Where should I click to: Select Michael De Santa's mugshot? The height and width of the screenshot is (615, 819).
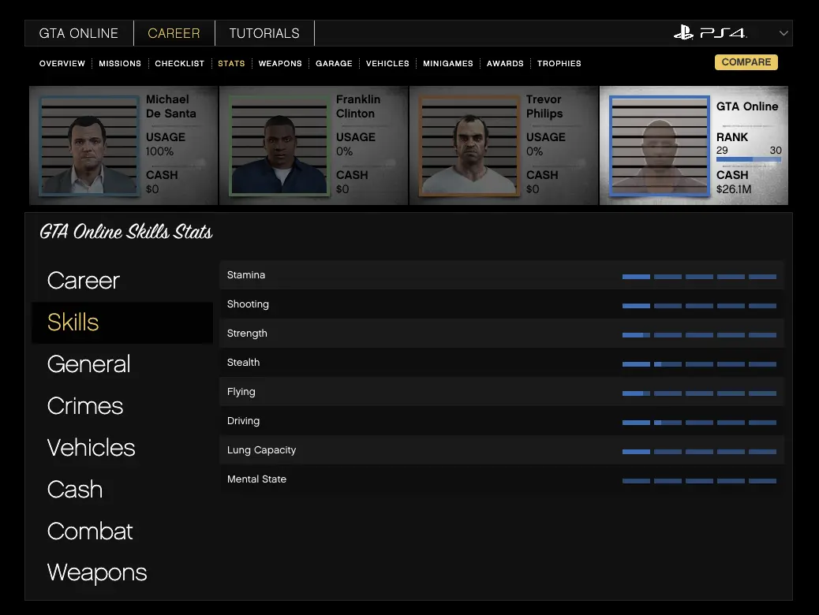tap(88, 146)
